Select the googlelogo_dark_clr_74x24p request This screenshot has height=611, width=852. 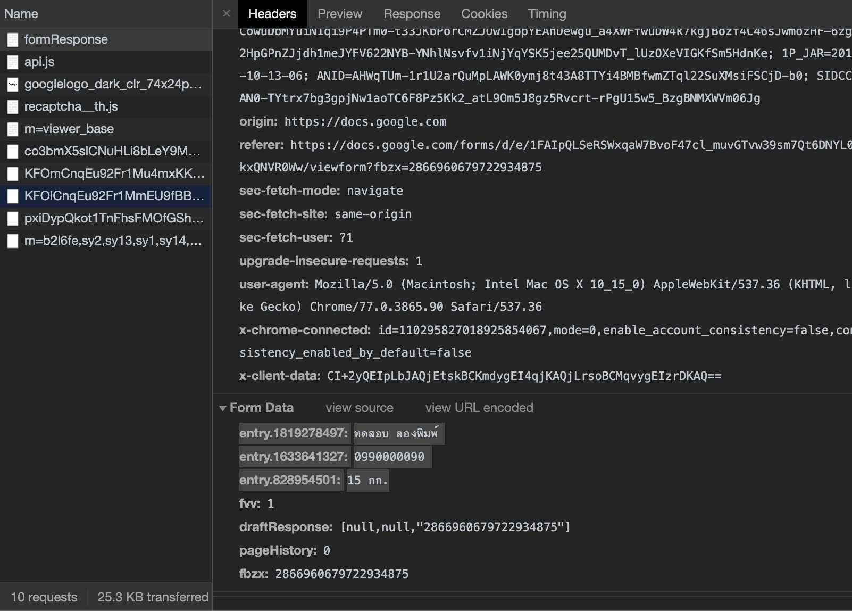click(x=106, y=84)
